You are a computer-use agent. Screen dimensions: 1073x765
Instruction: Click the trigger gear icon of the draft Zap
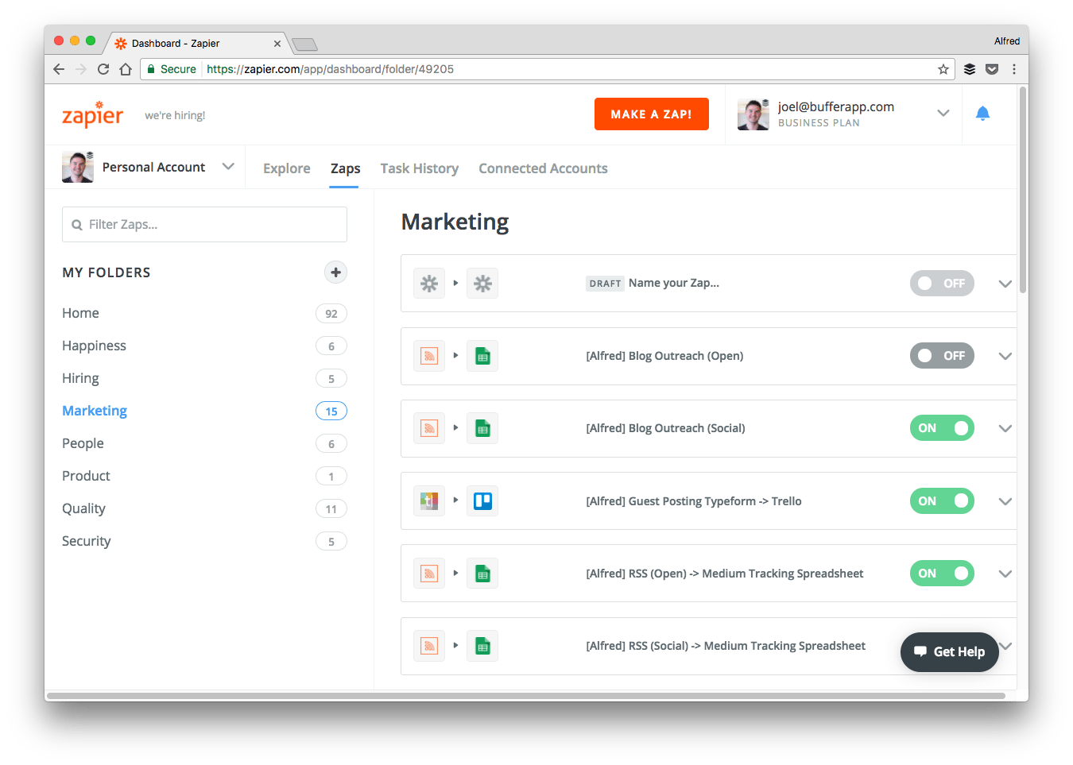[x=429, y=284]
